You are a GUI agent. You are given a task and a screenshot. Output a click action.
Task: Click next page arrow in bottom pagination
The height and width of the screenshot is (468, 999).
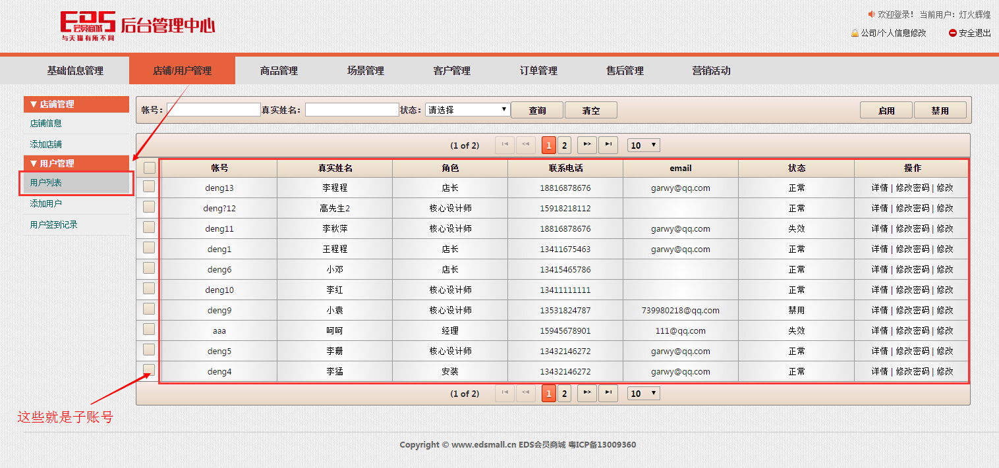coord(587,393)
